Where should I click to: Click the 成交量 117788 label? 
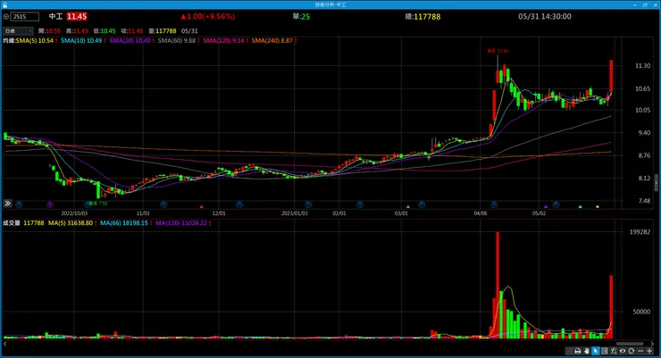(x=23, y=223)
